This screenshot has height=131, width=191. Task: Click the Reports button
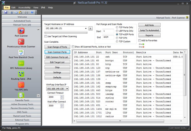(x=149, y=35)
